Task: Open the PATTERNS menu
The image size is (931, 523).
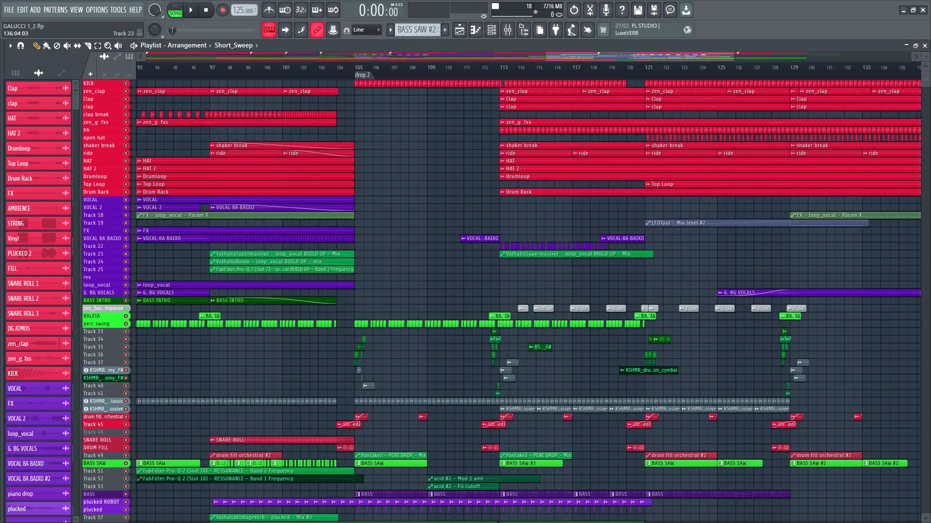Action: (x=55, y=10)
